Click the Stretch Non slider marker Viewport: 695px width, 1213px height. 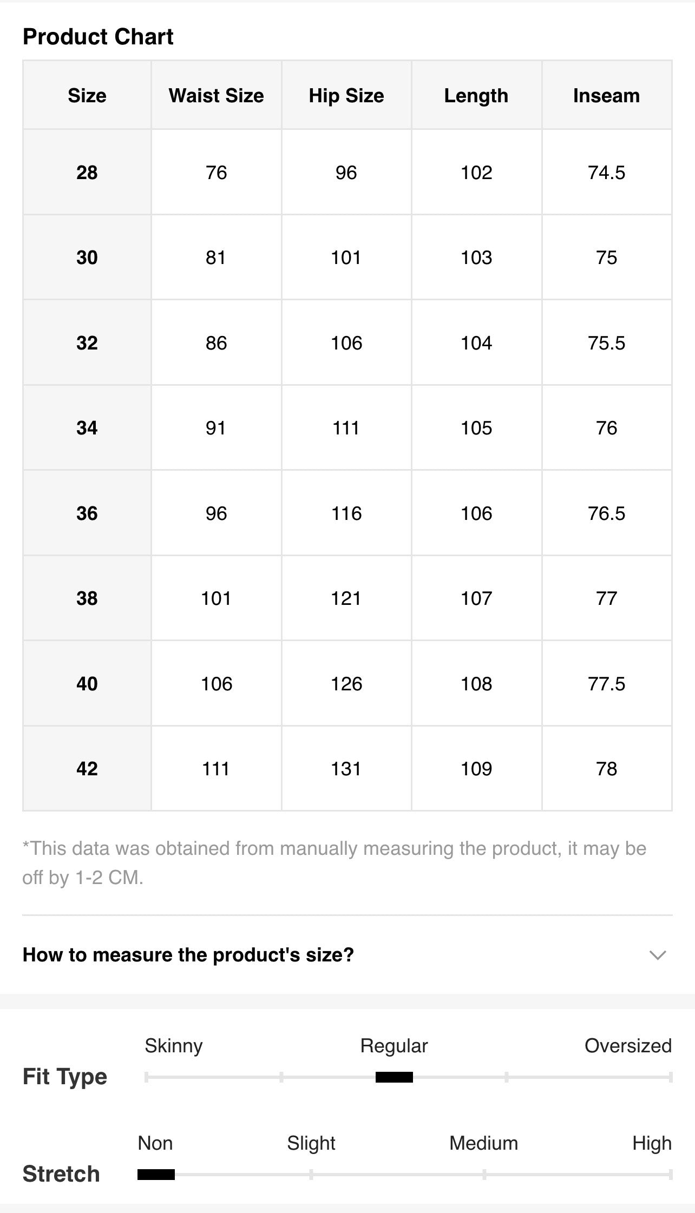[x=156, y=1175]
